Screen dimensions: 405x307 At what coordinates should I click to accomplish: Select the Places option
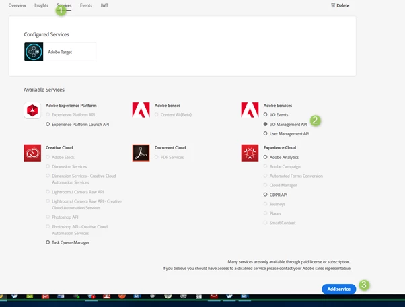pos(272,213)
